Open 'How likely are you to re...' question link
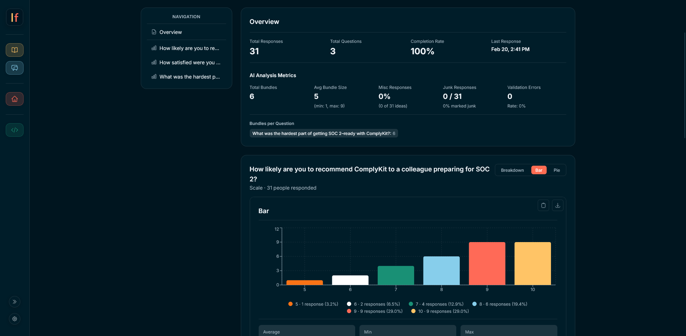This screenshot has width=686, height=336. coord(189,48)
